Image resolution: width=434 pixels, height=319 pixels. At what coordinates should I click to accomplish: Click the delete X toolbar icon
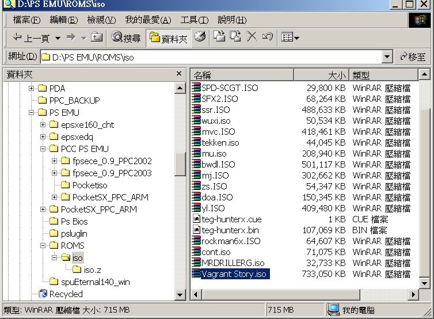[252, 36]
